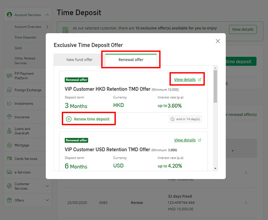This screenshot has width=268, height=220.
Task: Click external link icon on USD offer
Action: pos(199,140)
